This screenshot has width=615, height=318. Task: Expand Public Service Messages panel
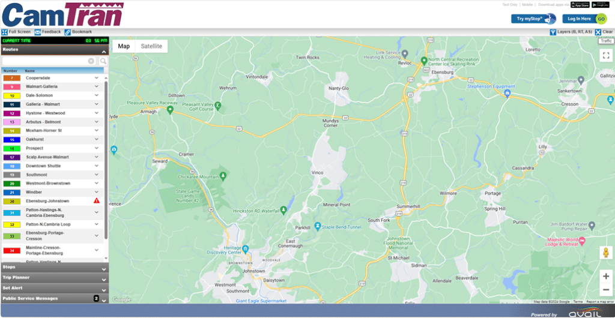[x=104, y=299]
